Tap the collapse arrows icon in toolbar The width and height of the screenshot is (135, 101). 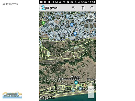coord(74,8)
